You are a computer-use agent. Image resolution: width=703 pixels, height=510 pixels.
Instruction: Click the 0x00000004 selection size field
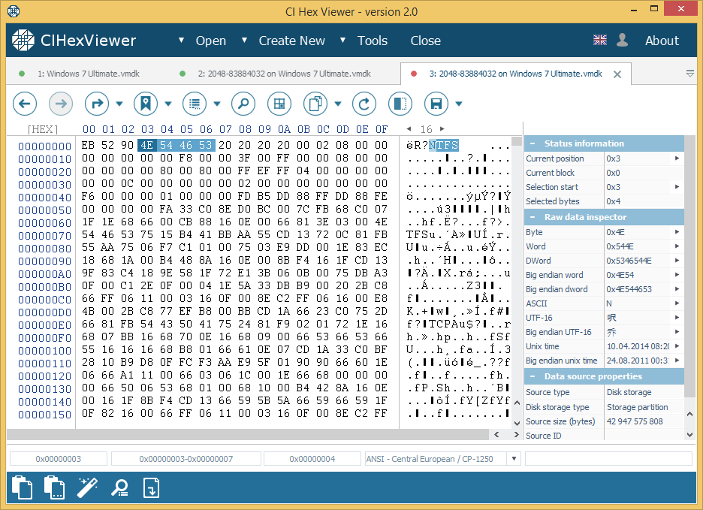(312, 459)
